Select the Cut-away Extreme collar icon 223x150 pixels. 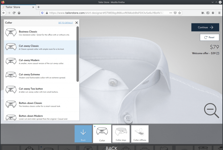pyautogui.click(x=11, y=75)
